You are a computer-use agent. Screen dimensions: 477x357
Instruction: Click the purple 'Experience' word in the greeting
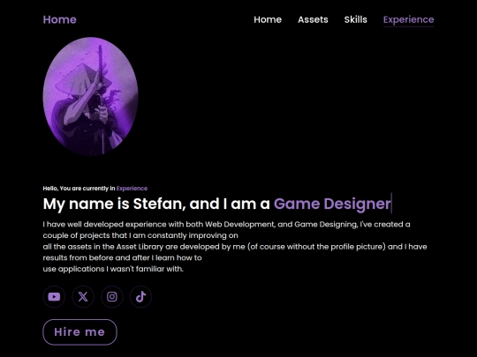coord(132,189)
